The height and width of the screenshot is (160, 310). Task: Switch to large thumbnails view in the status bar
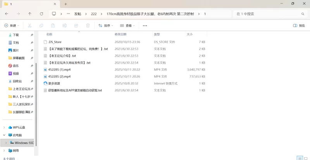pyautogui.click(x=305, y=158)
